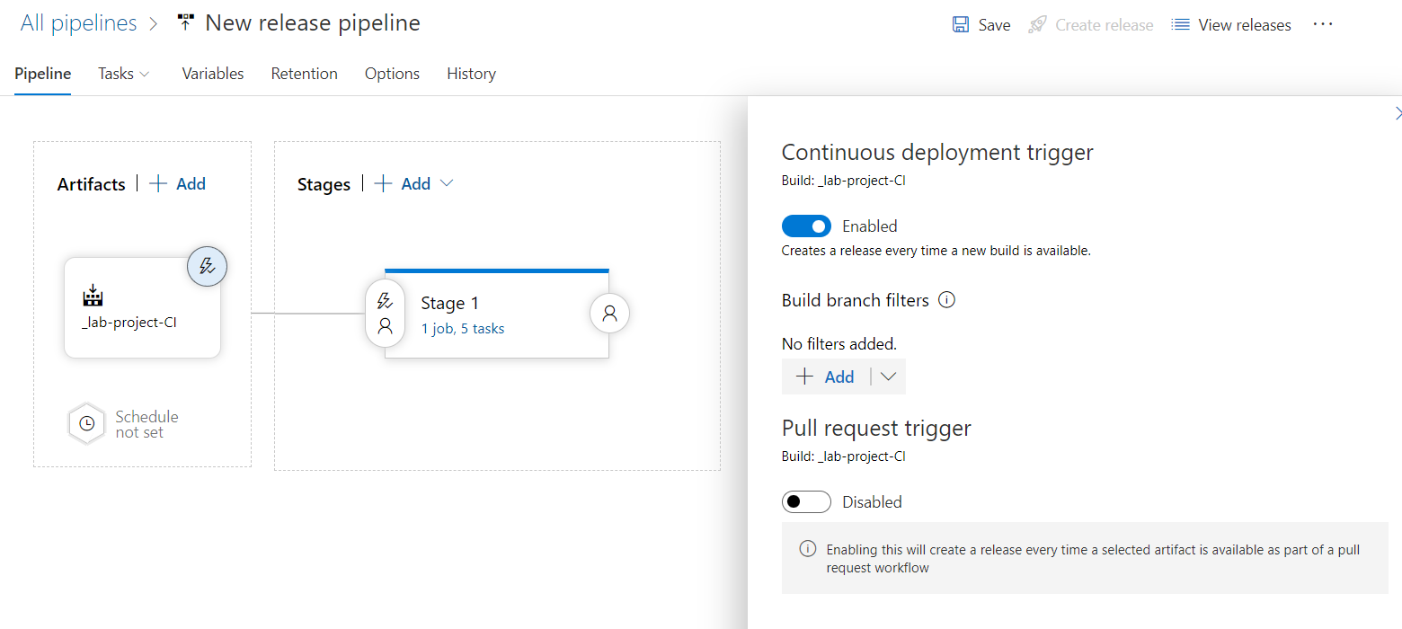
Task: Open the 5 tasks link in Stage 1
Action: point(483,329)
